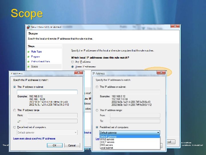The width and height of the screenshot is (206, 155).
Task: Open the Program step
Action: tap(35, 57)
